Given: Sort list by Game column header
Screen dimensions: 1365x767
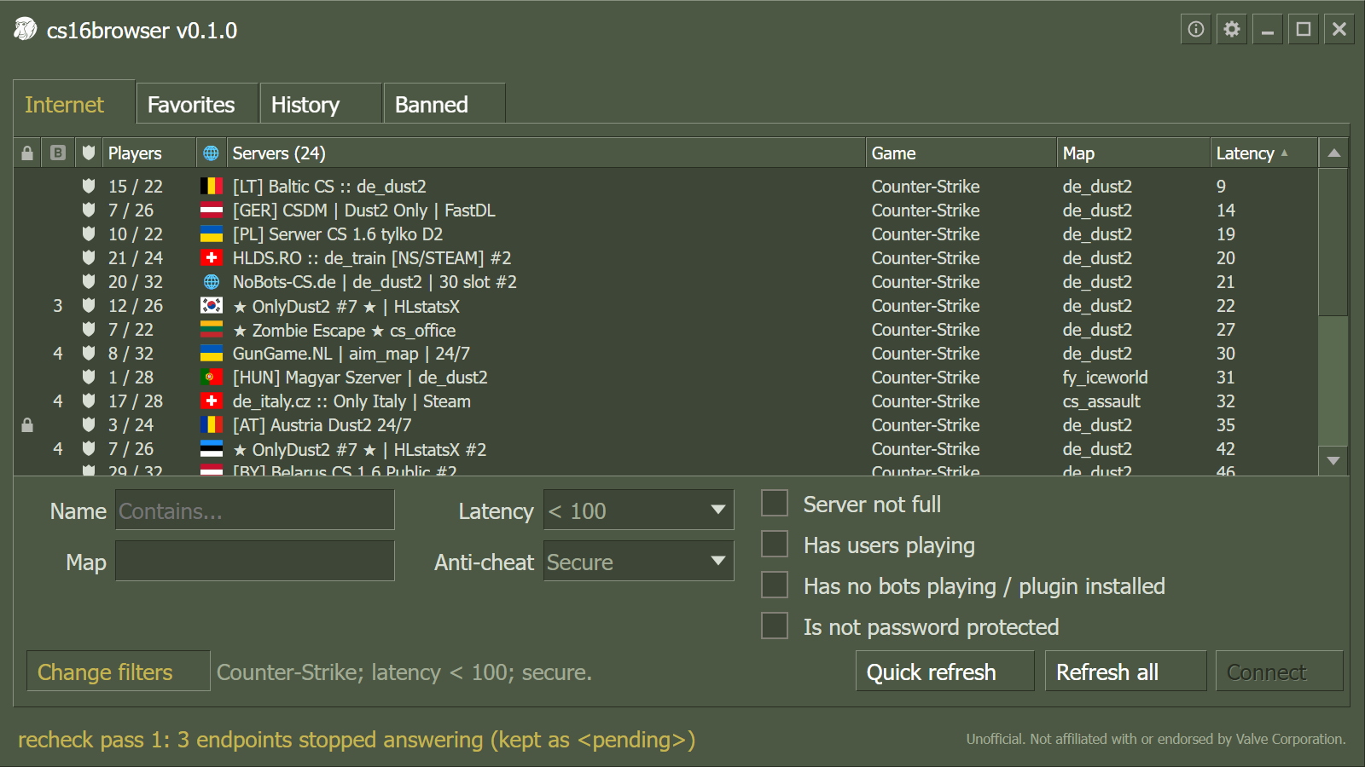Looking at the screenshot, I should pos(961,153).
